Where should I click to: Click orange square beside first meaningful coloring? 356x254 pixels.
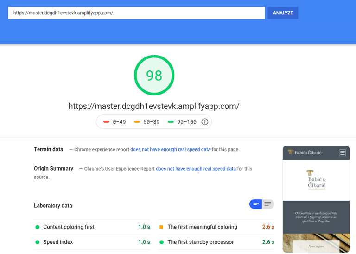161,227
